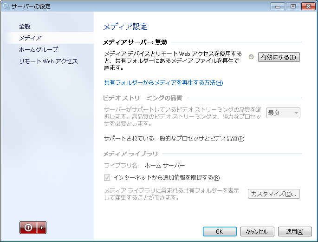Screen dimensions: 318x242
Task: Click the メディア設定 heading
Action: tap(125, 27)
